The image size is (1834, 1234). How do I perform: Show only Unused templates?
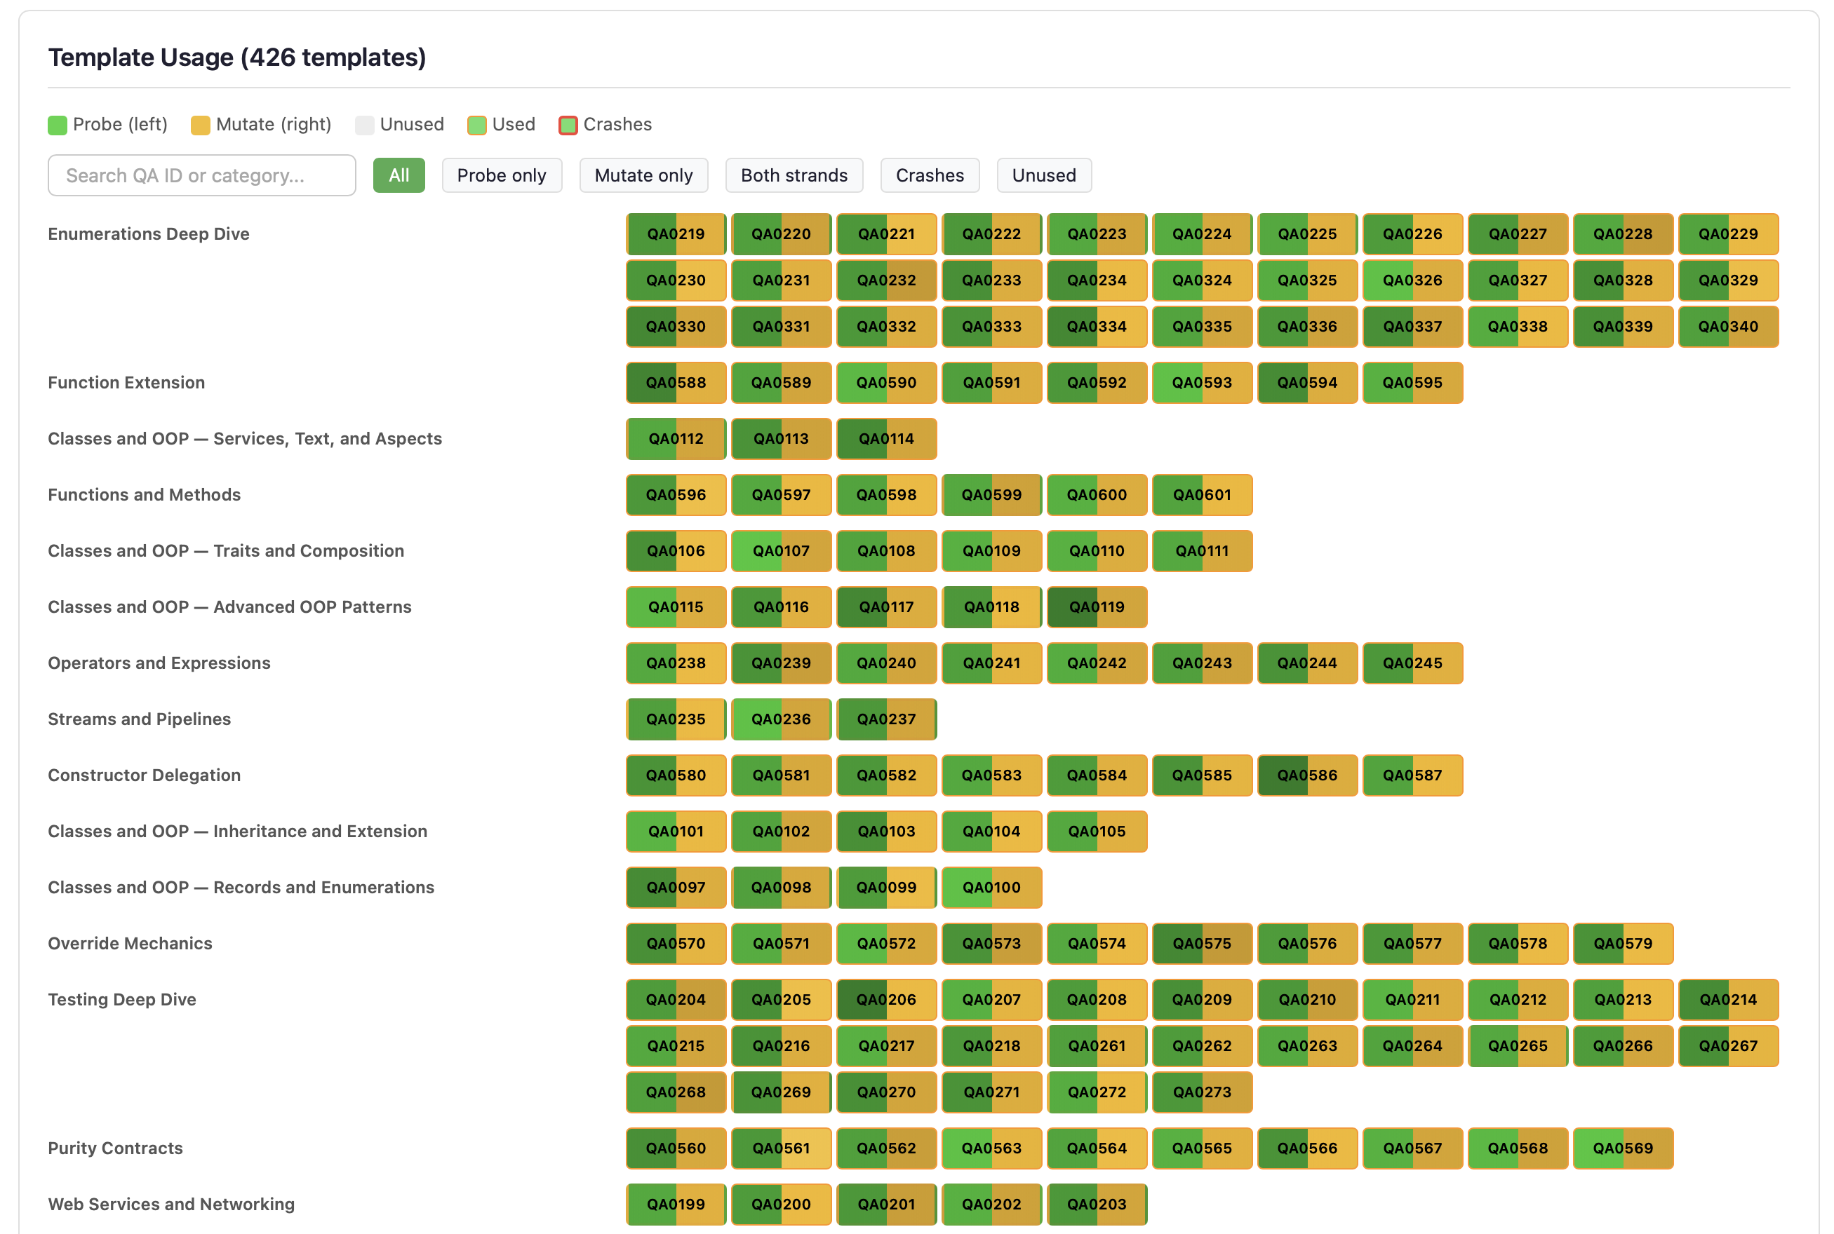1043,175
